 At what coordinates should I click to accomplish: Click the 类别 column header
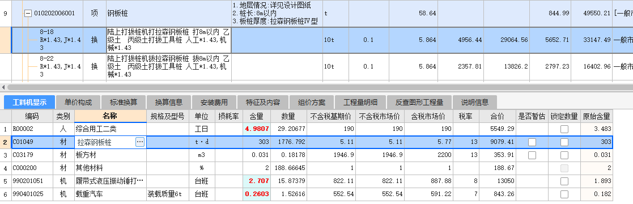pyautogui.click(x=64, y=116)
